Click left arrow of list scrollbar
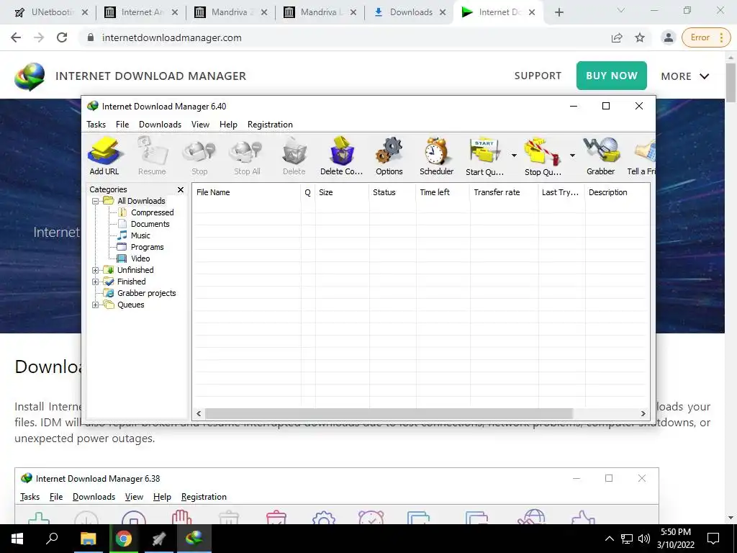Viewport: 737px width, 553px height. tap(199, 414)
